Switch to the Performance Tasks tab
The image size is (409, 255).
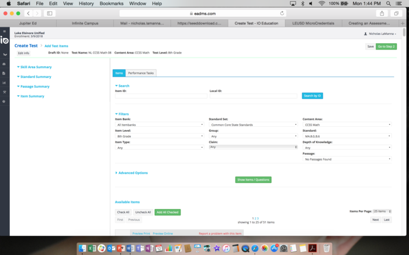pyautogui.click(x=141, y=73)
